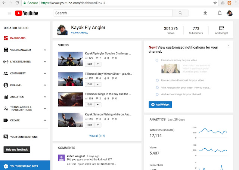Click commenter name mitch wolgast
The height and width of the screenshot is (170, 239).
[x=76, y=156]
